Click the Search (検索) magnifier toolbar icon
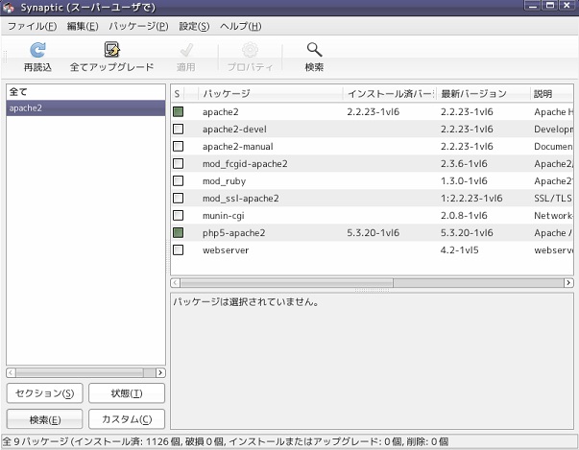 pos(314,50)
